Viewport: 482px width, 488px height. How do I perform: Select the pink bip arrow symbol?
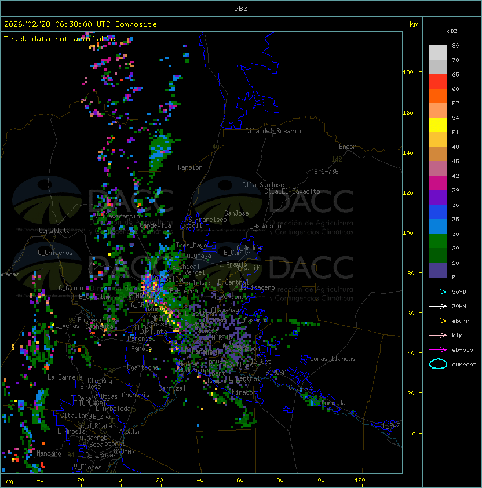coord(438,335)
